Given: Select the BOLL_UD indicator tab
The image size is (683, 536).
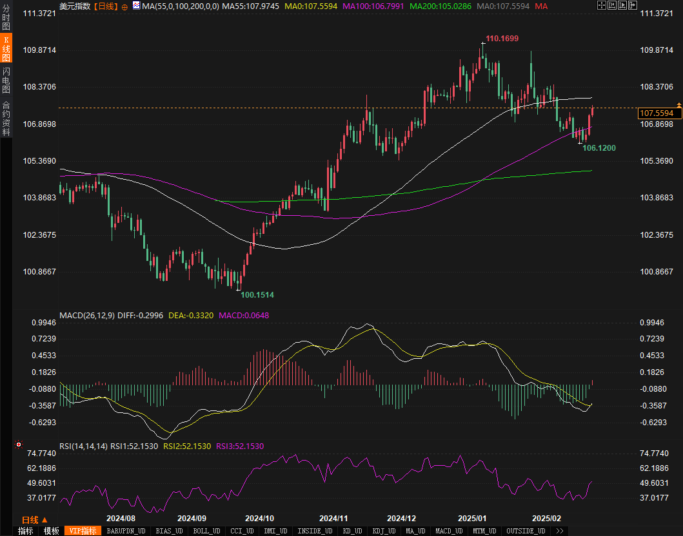Looking at the screenshot, I should point(206,531).
